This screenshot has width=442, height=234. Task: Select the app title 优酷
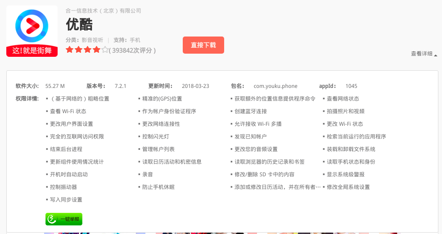[79, 24]
